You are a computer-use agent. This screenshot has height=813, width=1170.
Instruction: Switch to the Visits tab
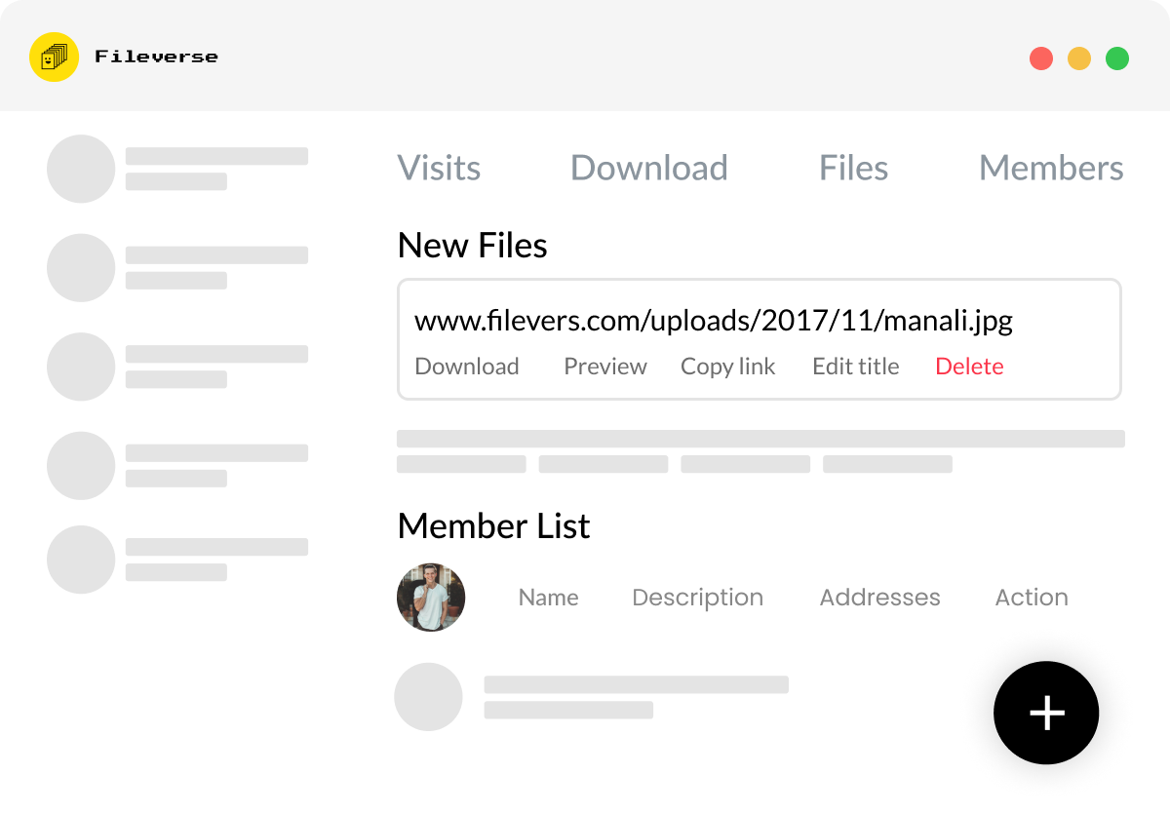[439, 168]
